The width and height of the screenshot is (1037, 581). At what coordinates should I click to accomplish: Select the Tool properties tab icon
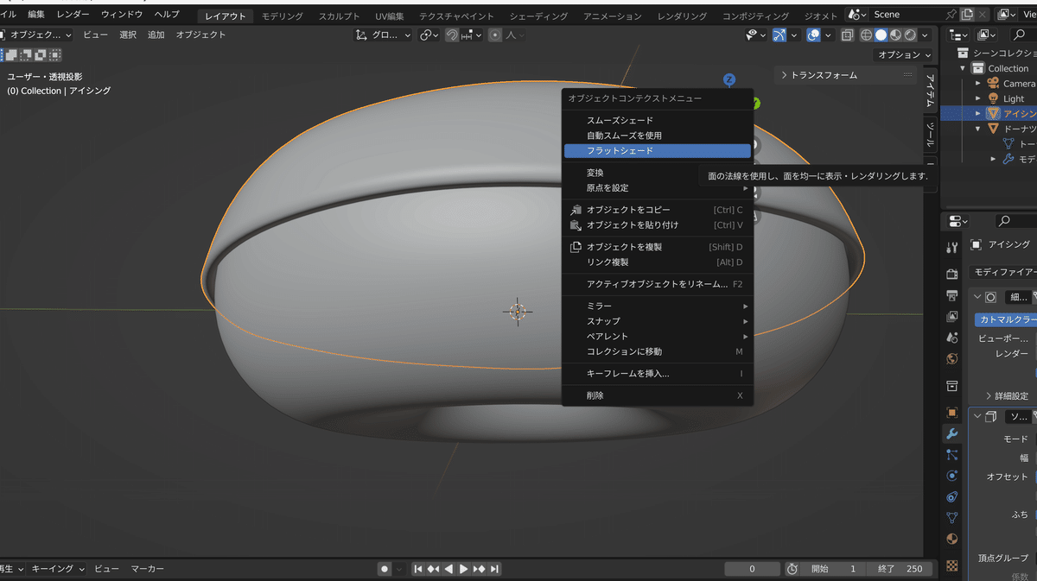952,248
